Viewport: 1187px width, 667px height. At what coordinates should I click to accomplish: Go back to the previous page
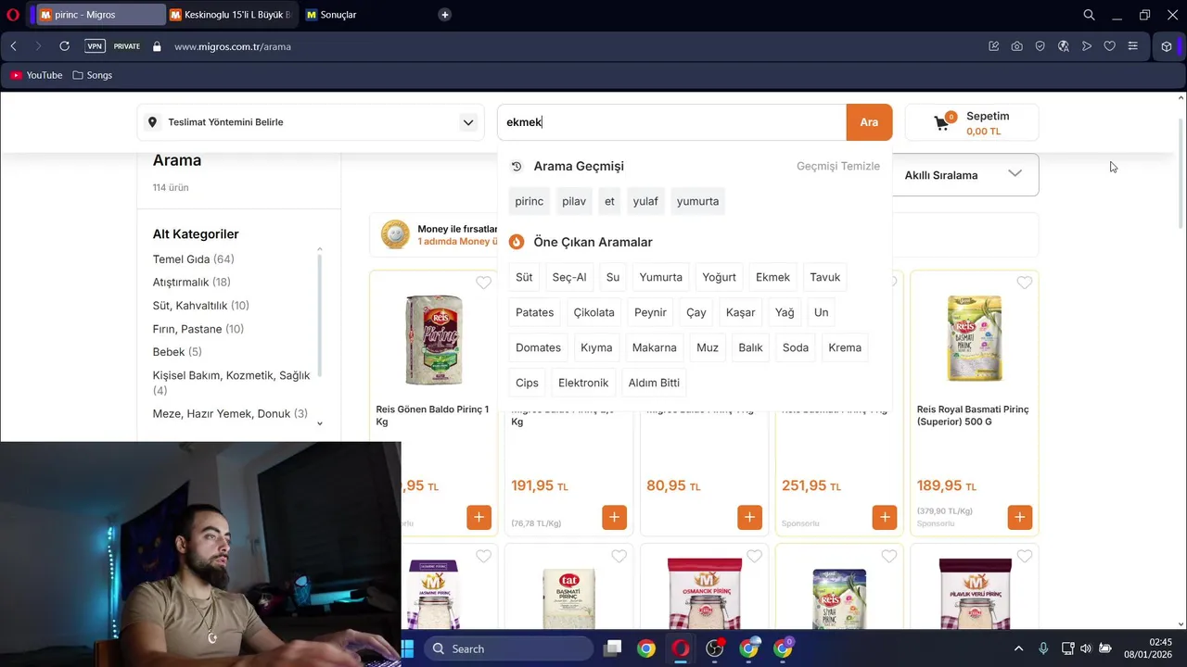click(13, 46)
